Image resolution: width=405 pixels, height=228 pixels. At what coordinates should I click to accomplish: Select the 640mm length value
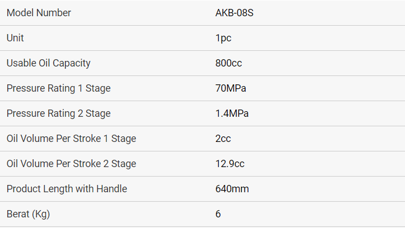(x=232, y=189)
